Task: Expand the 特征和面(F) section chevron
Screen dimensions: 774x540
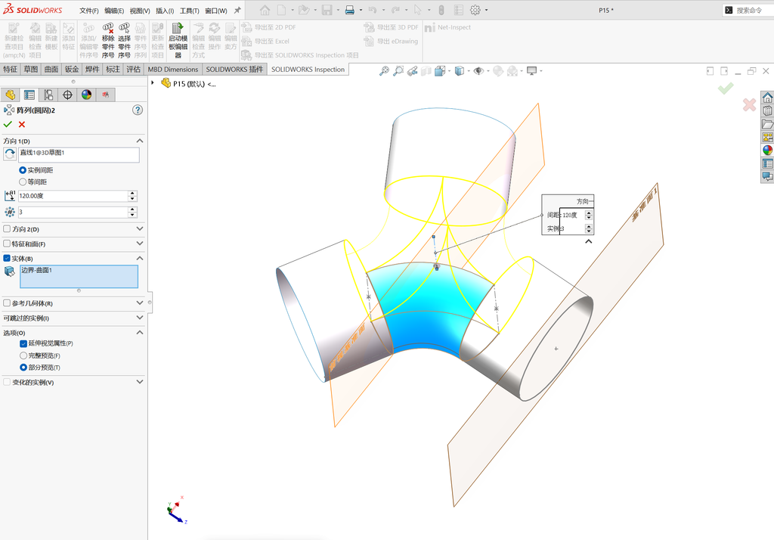Action: [140, 243]
